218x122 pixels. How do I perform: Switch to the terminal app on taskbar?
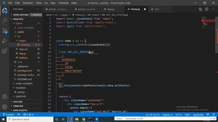(x=90, y=119)
